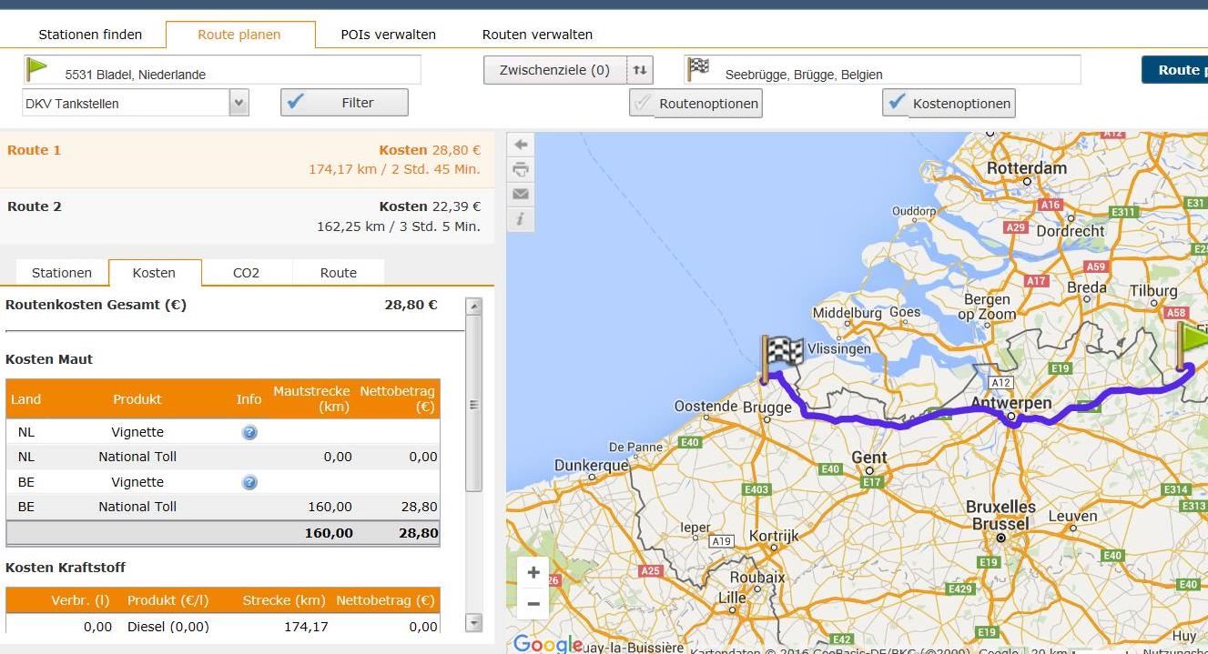Switch to the Stationen finden tab
The height and width of the screenshot is (654, 1208).
tap(90, 35)
